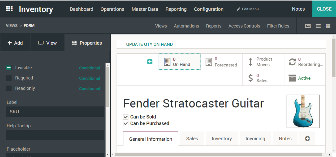336x157 pixels.
Task: Click the Label field containing SKU
Action: click(55, 112)
